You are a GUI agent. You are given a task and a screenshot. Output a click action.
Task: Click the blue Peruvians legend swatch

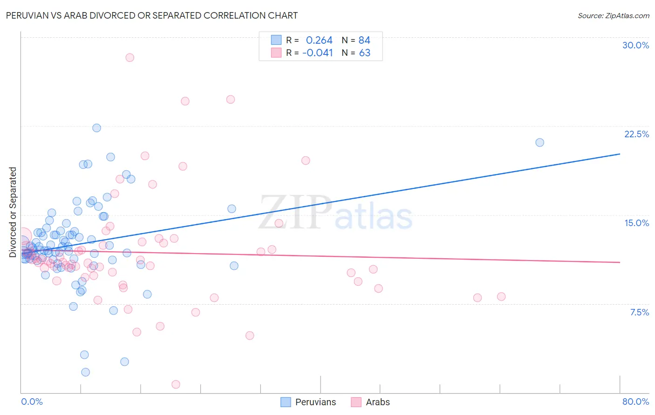286,402
